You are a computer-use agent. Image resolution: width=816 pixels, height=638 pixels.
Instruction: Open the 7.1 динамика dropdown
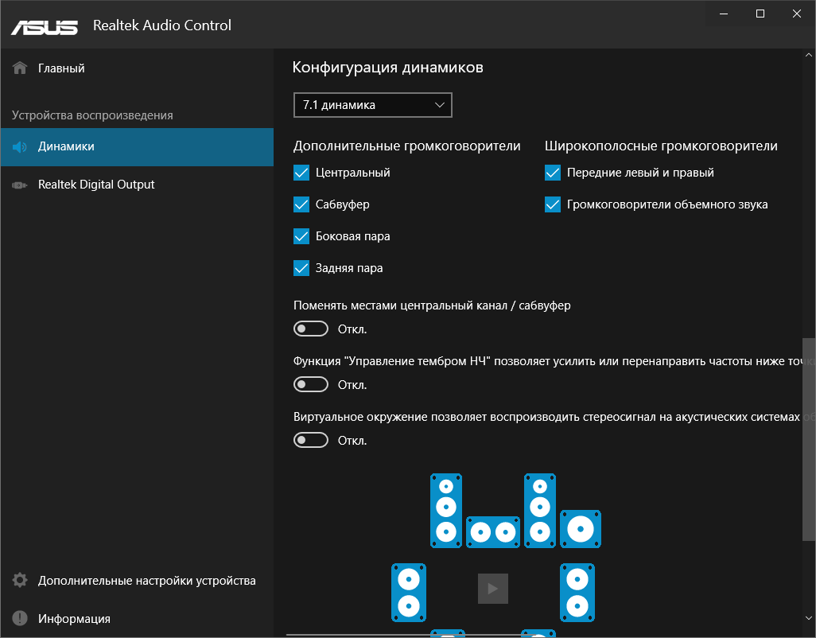372,105
